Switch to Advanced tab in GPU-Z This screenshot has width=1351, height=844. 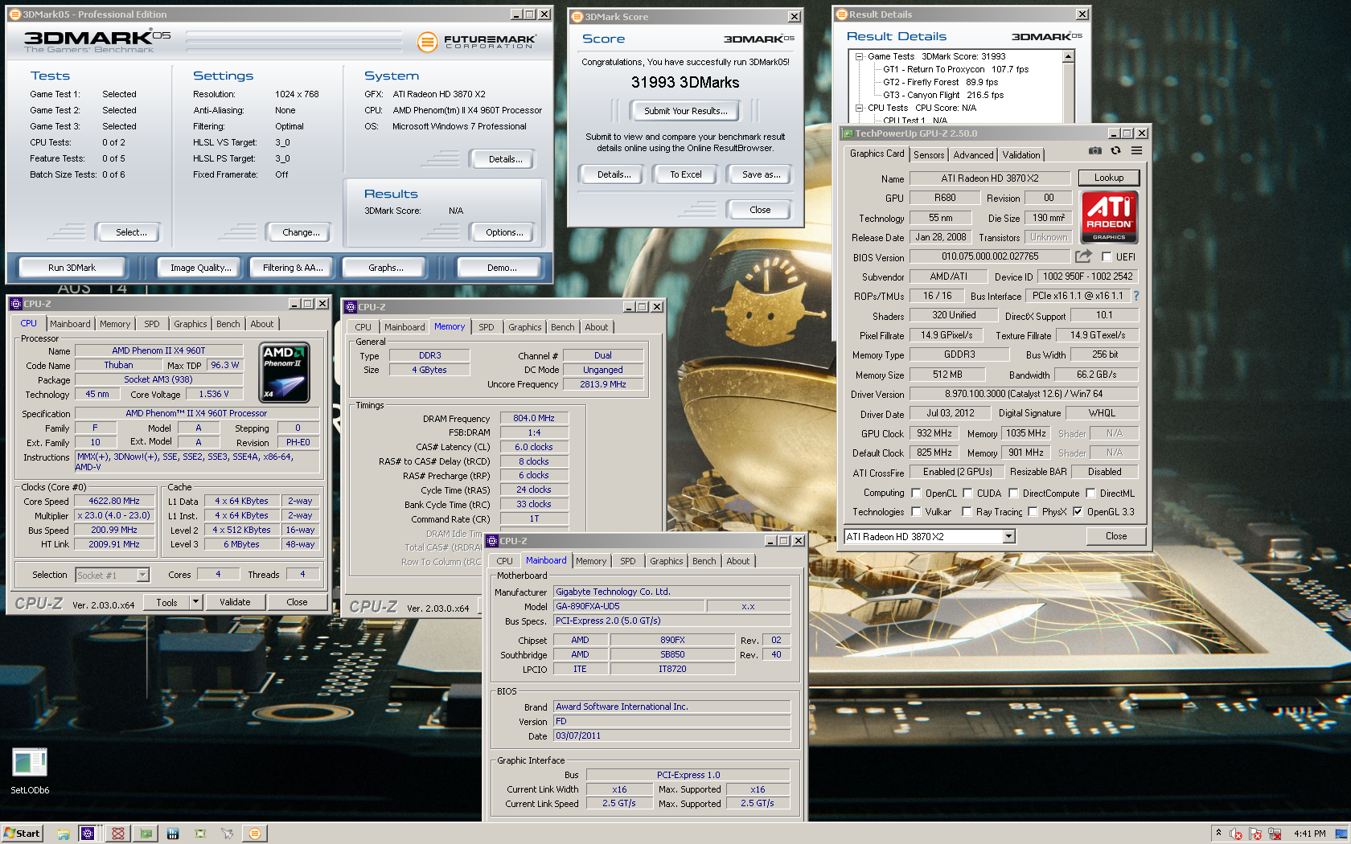tap(973, 155)
